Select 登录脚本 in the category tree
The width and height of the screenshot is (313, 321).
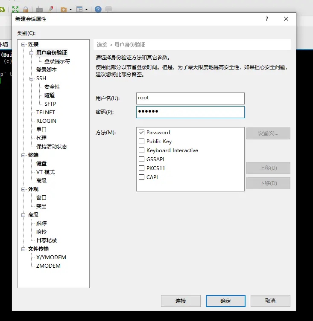[47, 70]
